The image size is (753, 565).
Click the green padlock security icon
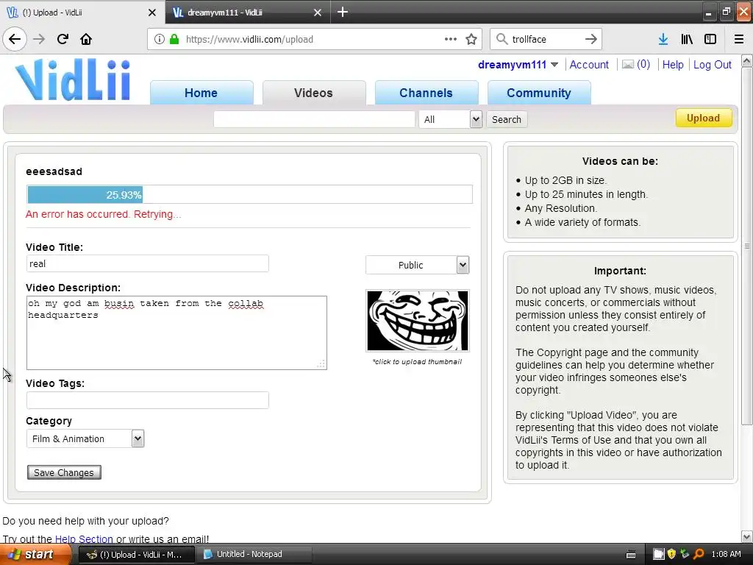174,39
